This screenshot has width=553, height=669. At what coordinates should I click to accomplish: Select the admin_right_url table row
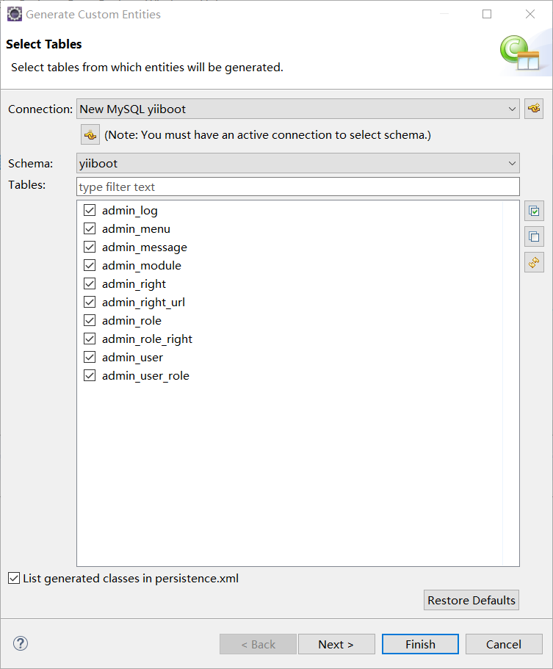click(x=143, y=302)
